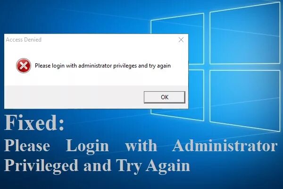Click 'try again' in the dialog message
The width and height of the screenshot is (283, 189).
160,66
